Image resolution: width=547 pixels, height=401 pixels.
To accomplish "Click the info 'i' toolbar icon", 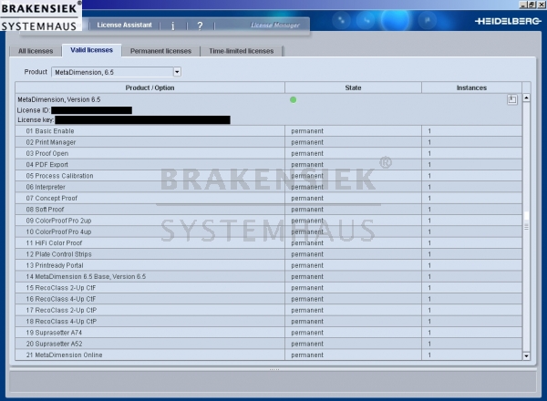I will tap(172, 26).
